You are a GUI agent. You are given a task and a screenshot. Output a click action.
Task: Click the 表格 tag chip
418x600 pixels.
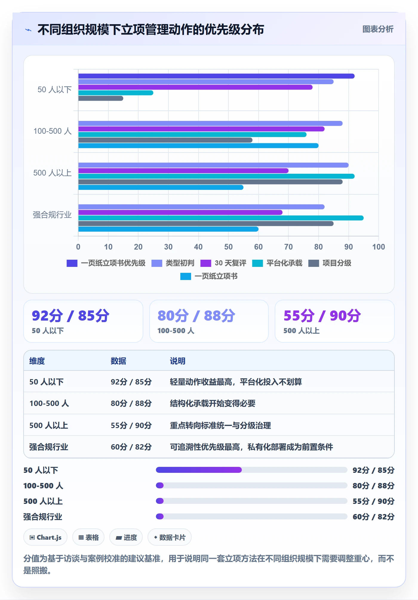[88, 537]
